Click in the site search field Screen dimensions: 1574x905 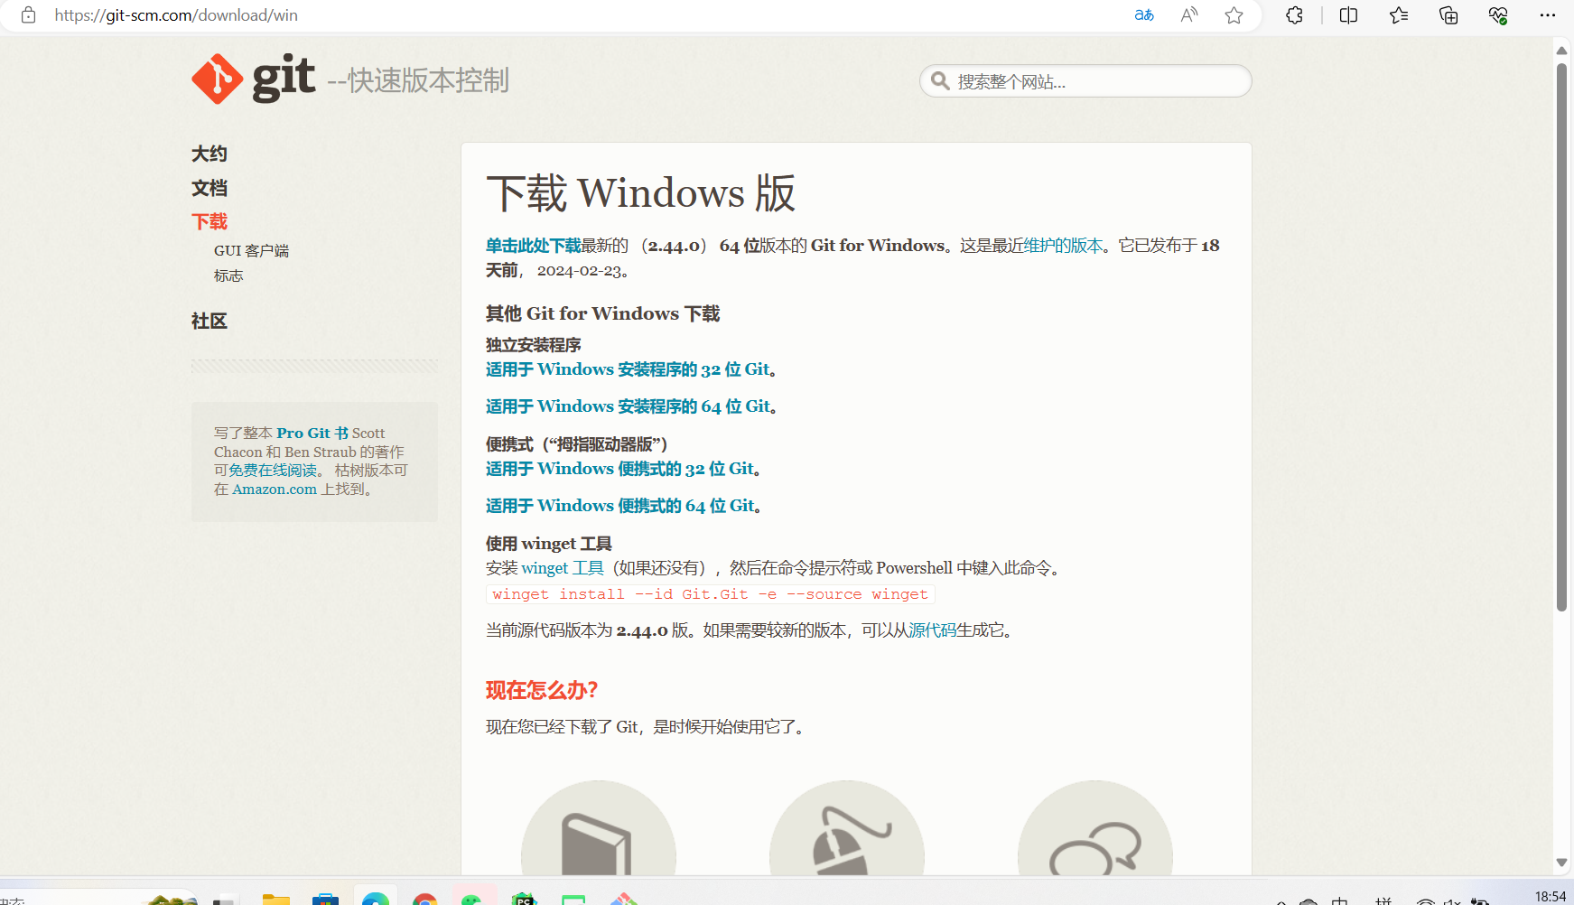point(1085,81)
